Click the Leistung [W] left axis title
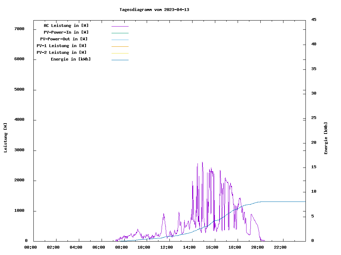This screenshot has width=341, height=255. (x=5, y=138)
